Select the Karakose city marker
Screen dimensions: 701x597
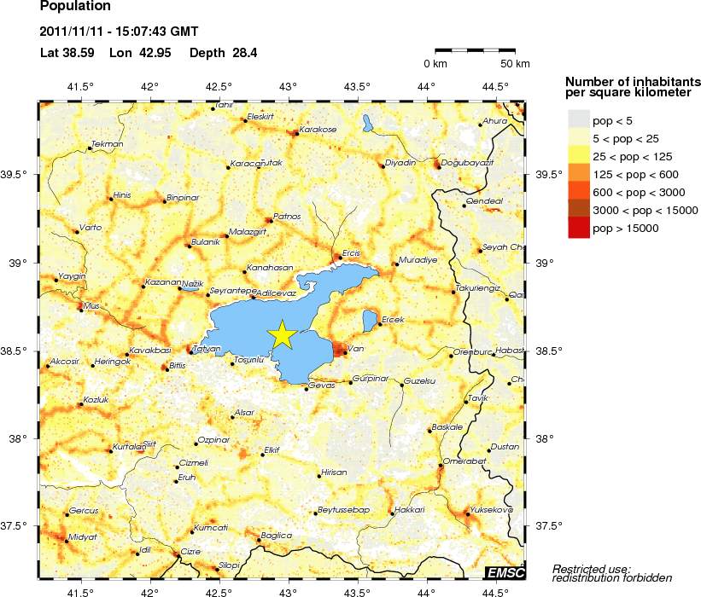click(x=295, y=133)
